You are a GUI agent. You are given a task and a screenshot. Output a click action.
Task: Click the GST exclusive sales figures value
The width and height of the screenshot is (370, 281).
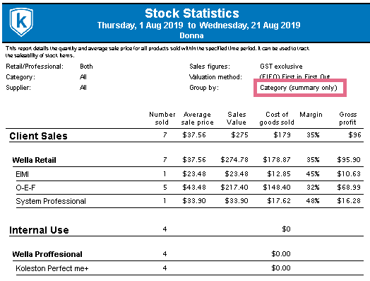(281, 67)
